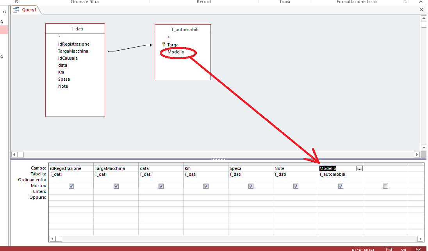428x251 pixels.
Task: Click the empty Campo cell right of Modello
Action: pos(385,168)
